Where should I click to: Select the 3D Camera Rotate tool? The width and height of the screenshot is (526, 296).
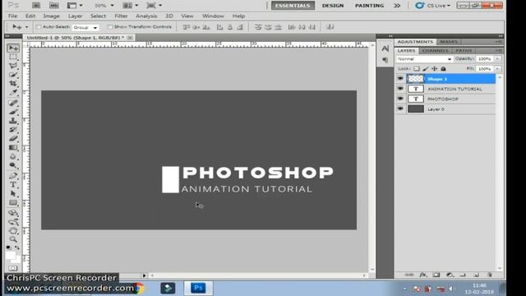(x=13, y=222)
